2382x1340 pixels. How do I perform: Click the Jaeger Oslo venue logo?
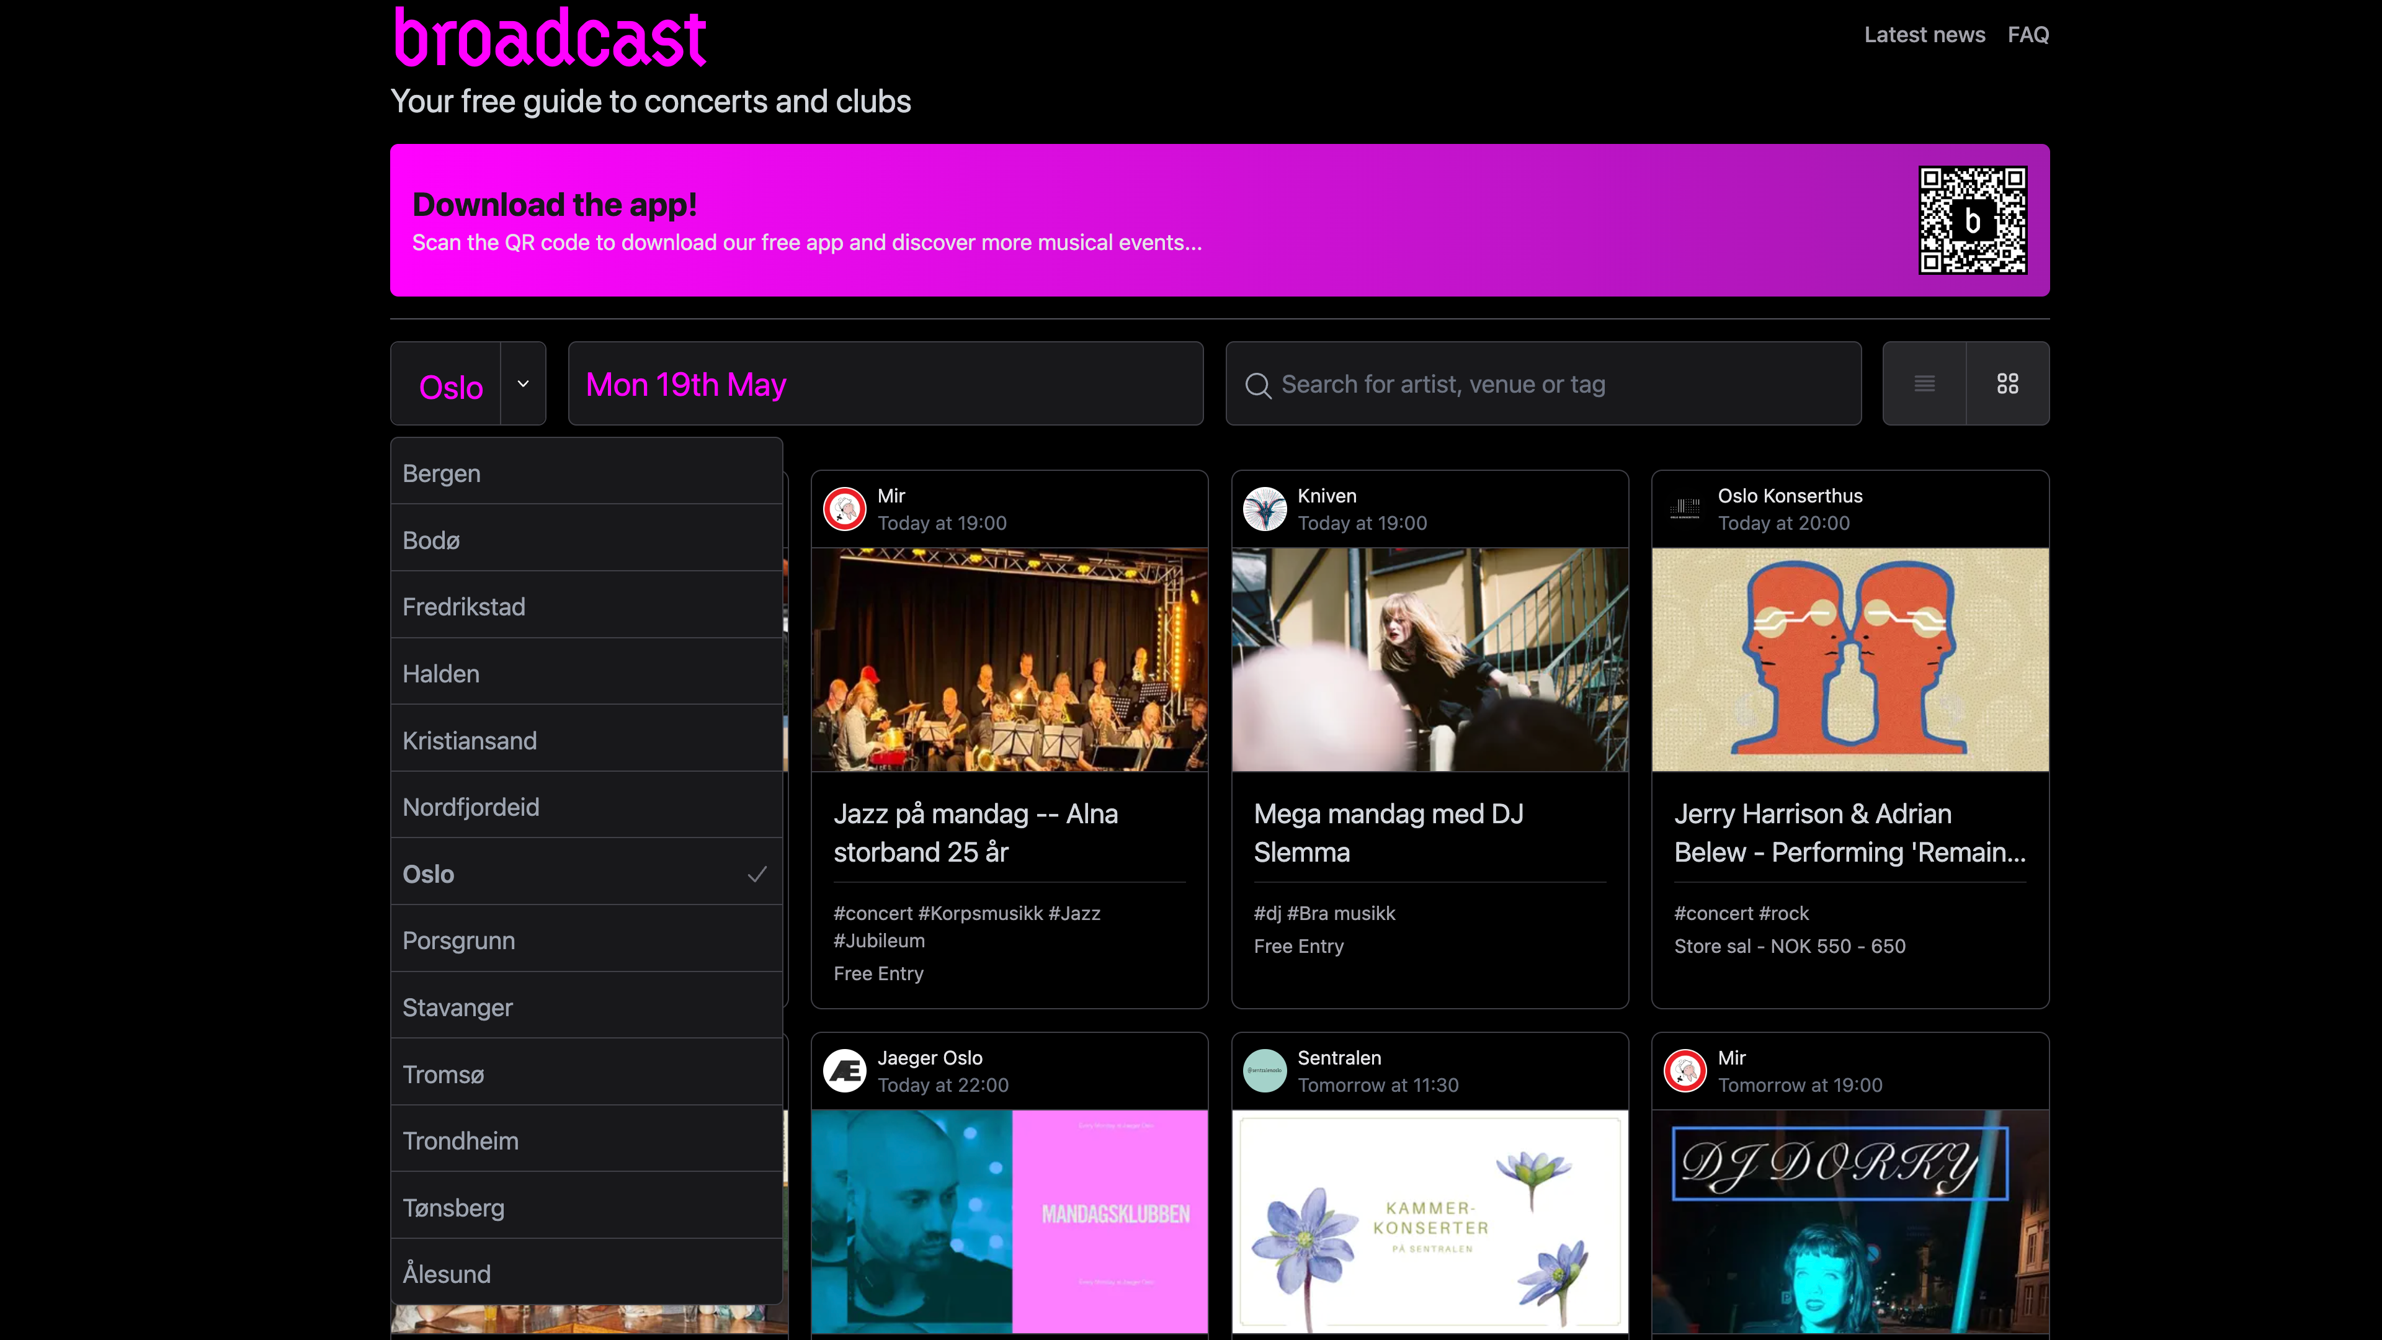point(844,1071)
